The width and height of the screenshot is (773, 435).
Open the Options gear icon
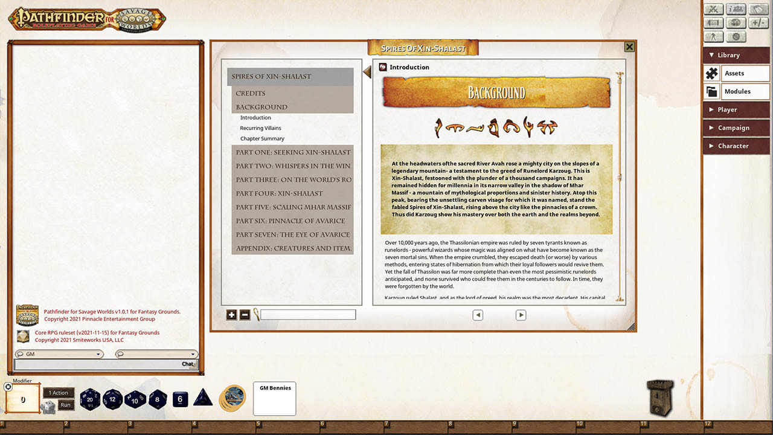click(x=736, y=36)
